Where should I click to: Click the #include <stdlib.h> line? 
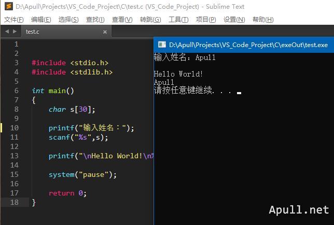pyautogui.click(x=72, y=72)
